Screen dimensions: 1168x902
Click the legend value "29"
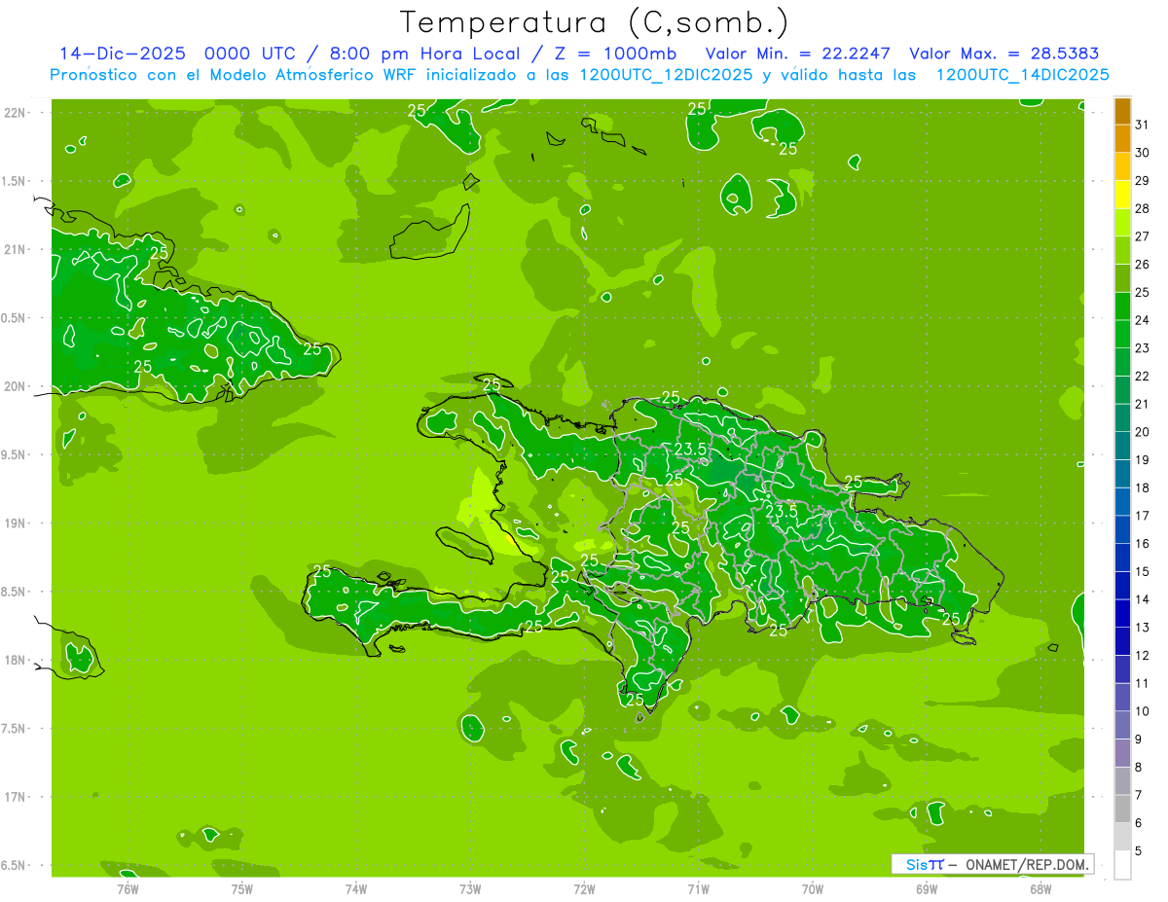pyautogui.click(x=1142, y=180)
